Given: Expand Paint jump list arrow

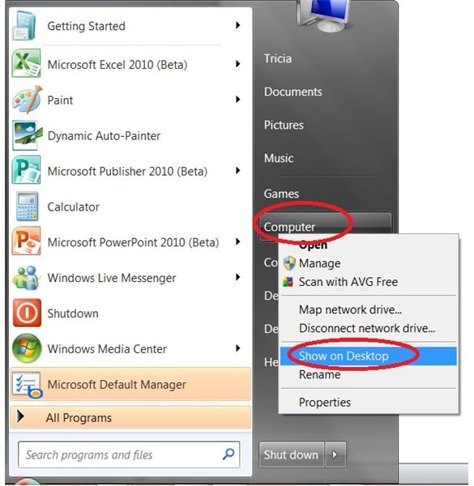Looking at the screenshot, I should [237, 100].
